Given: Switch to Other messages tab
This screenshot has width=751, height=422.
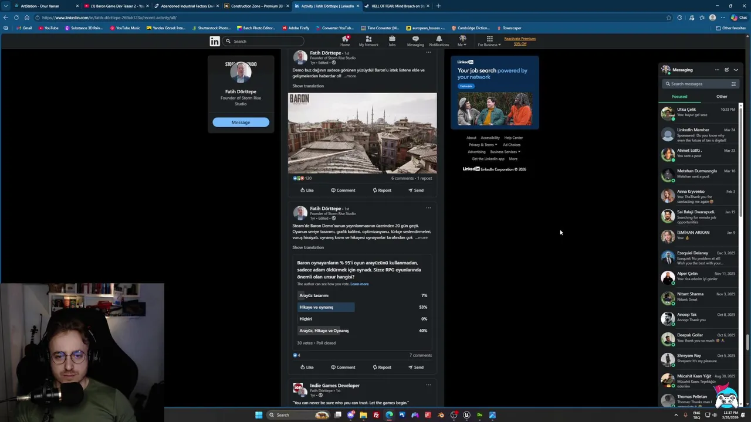Looking at the screenshot, I should coord(722,96).
